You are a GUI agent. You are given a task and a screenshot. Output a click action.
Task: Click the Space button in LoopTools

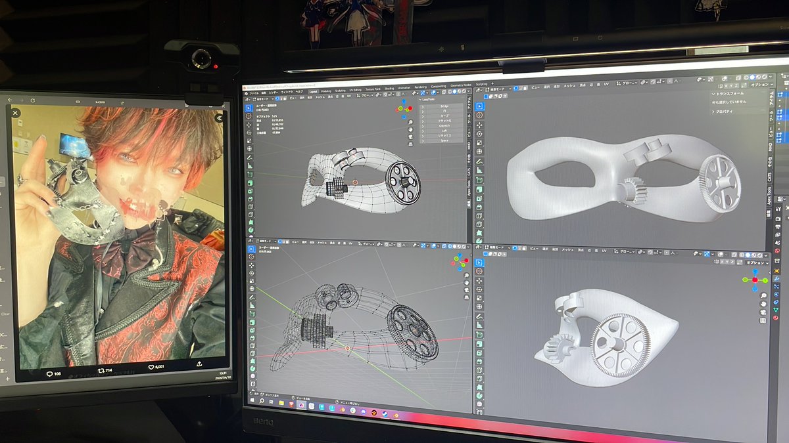click(444, 140)
